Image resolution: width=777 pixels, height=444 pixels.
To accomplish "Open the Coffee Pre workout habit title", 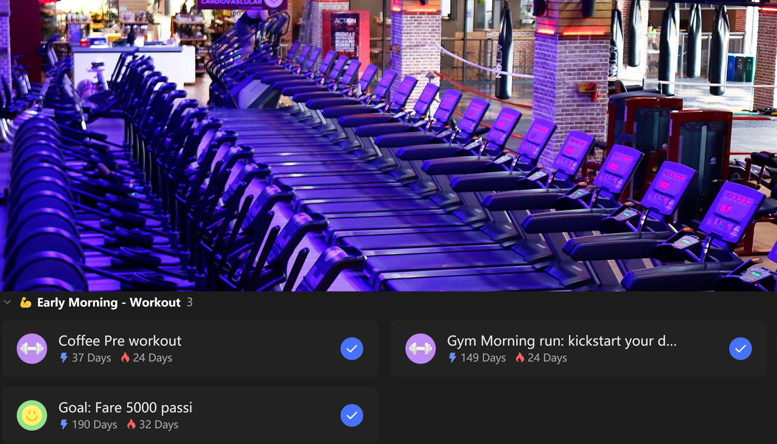I will click(120, 341).
